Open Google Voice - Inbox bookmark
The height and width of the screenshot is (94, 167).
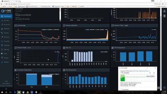[x=58, y=7]
